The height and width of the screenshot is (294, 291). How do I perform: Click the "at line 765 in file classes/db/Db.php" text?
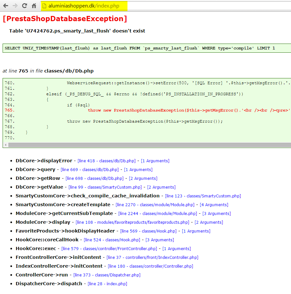48,71
